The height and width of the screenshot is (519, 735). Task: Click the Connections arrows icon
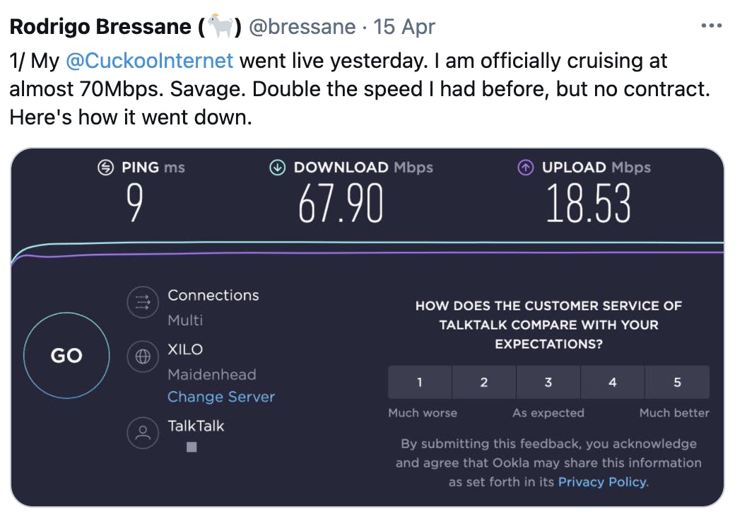[x=143, y=303]
